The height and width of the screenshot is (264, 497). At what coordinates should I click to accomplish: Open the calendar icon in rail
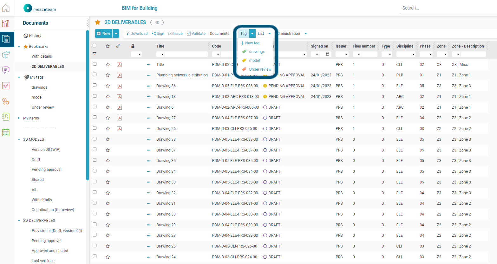[x=6, y=132]
